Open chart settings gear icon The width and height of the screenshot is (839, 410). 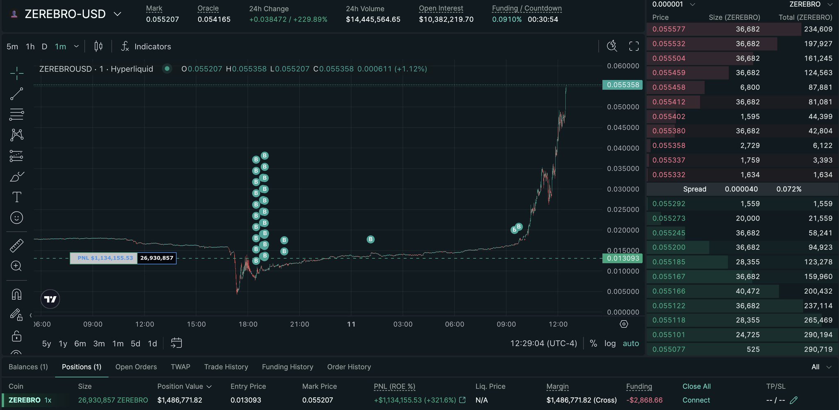[624, 324]
